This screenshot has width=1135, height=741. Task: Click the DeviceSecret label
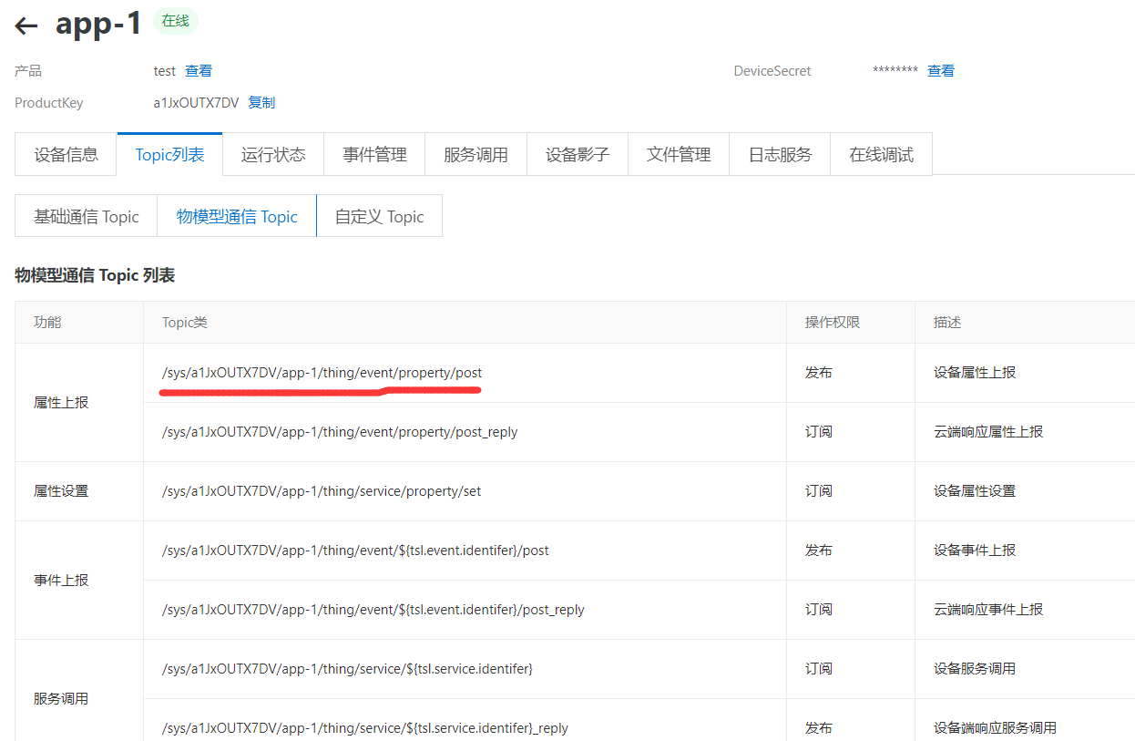pyautogui.click(x=772, y=70)
